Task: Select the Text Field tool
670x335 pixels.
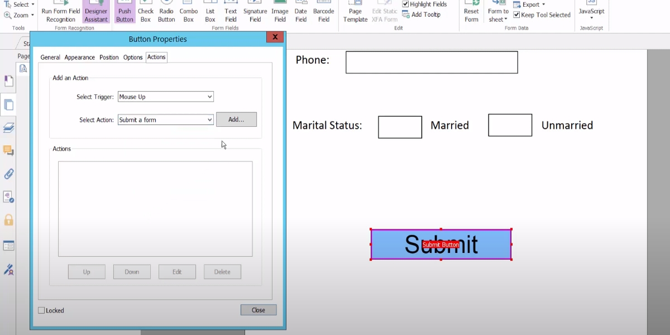Action: coord(231,12)
